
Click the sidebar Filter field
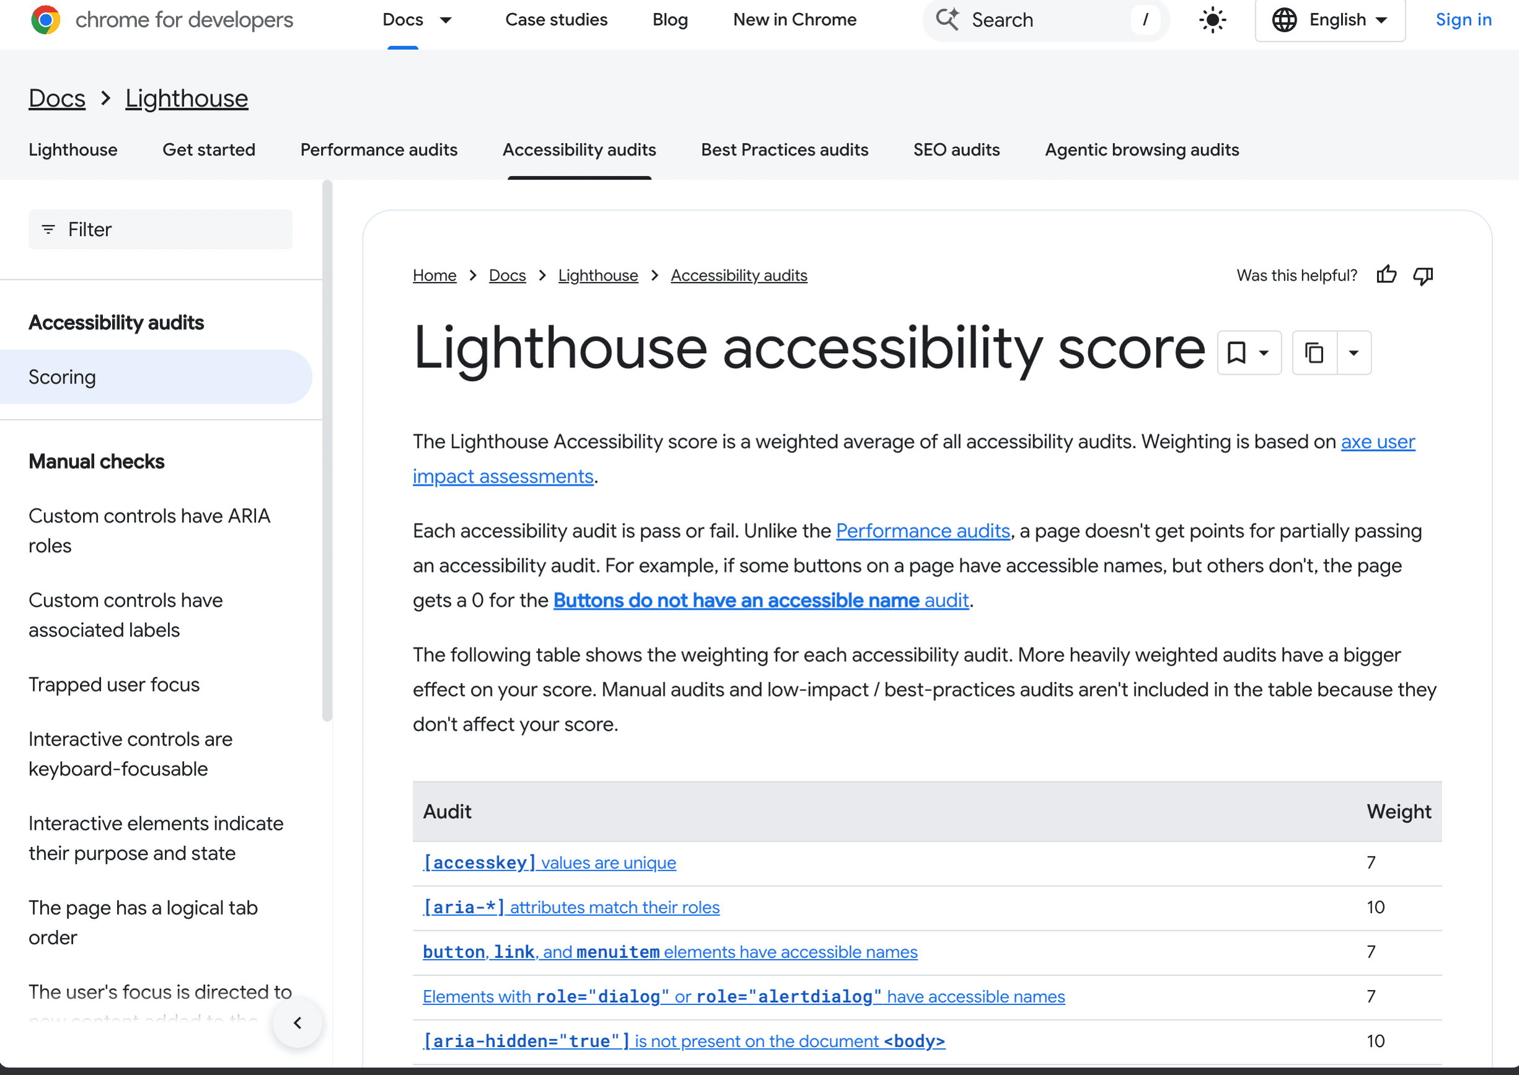pos(161,230)
